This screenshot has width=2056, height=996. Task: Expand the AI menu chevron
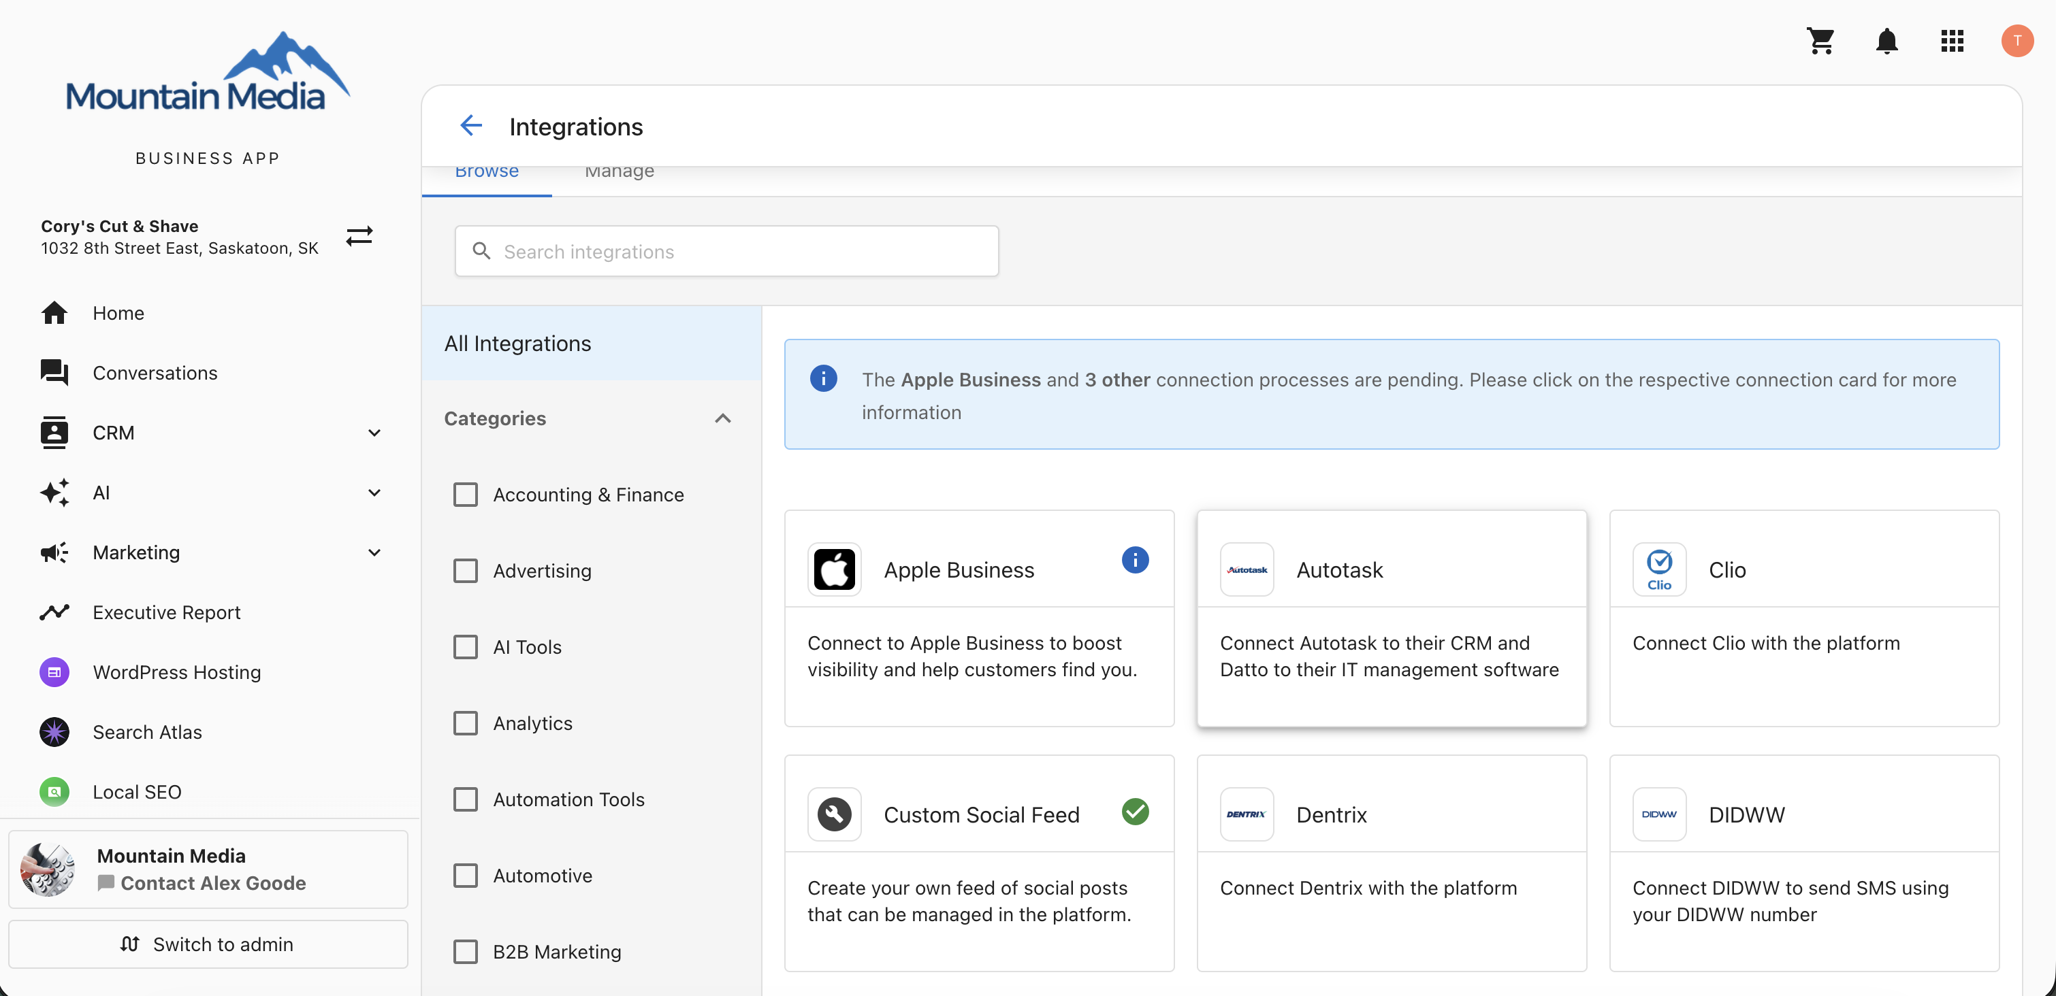tap(374, 492)
